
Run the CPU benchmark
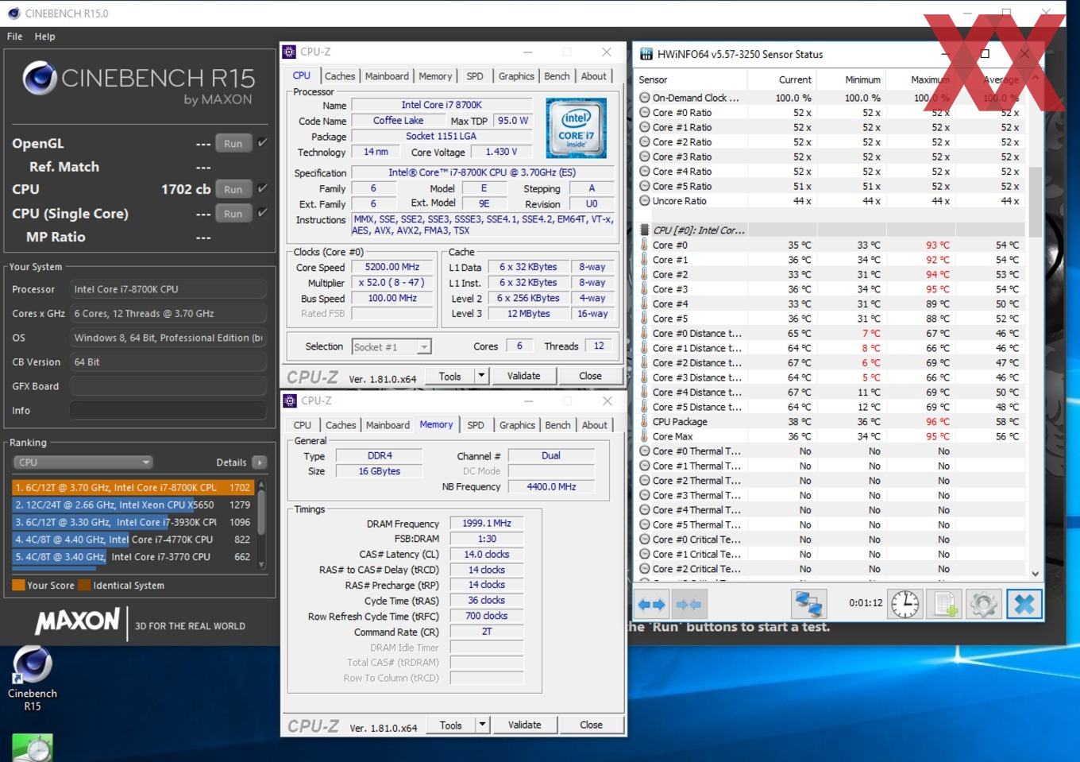click(x=233, y=190)
